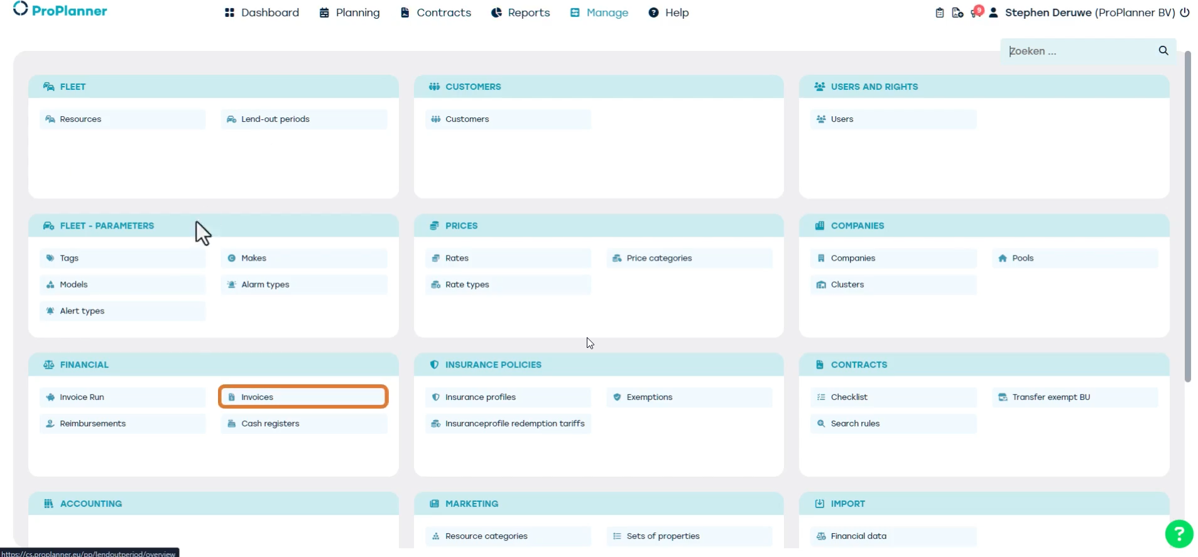Go to the Dashboard menu
The width and height of the screenshot is (1198, 557).
coord(262,13)
